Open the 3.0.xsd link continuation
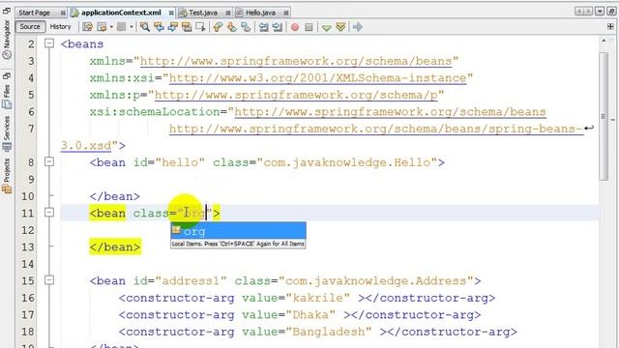Screen dimensions: 619x348 86,146
